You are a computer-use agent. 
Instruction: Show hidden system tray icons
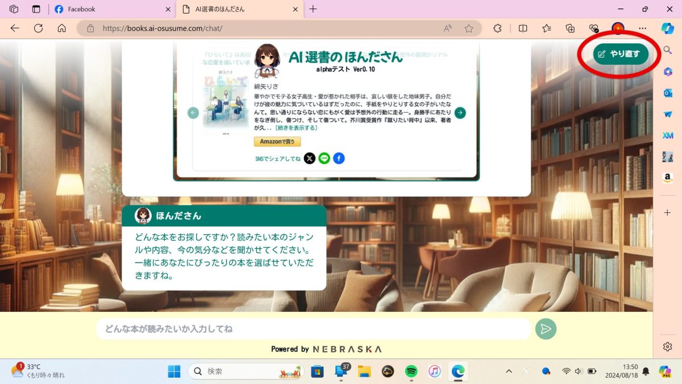pos(508,371)
